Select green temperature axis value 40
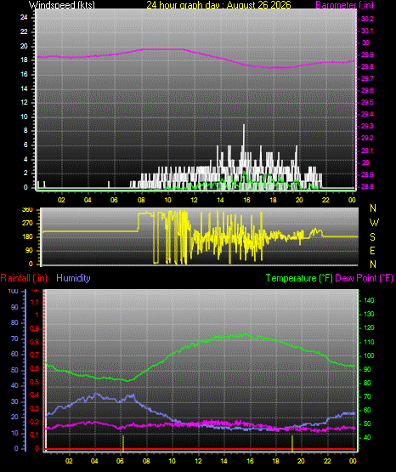 click(367, 437)
